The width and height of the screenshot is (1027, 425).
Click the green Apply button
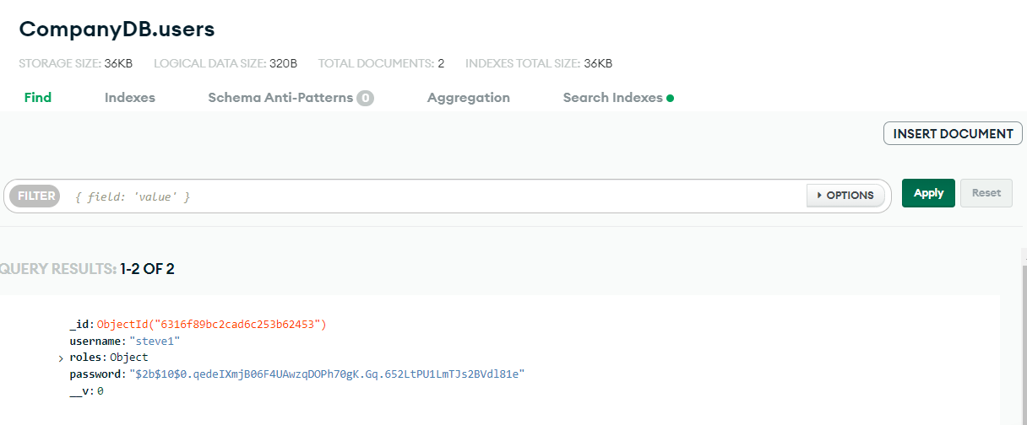pyautogui.click(x=928, y=193)
